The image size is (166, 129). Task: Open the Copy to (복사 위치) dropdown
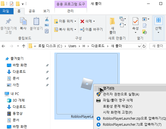point(65,29)
